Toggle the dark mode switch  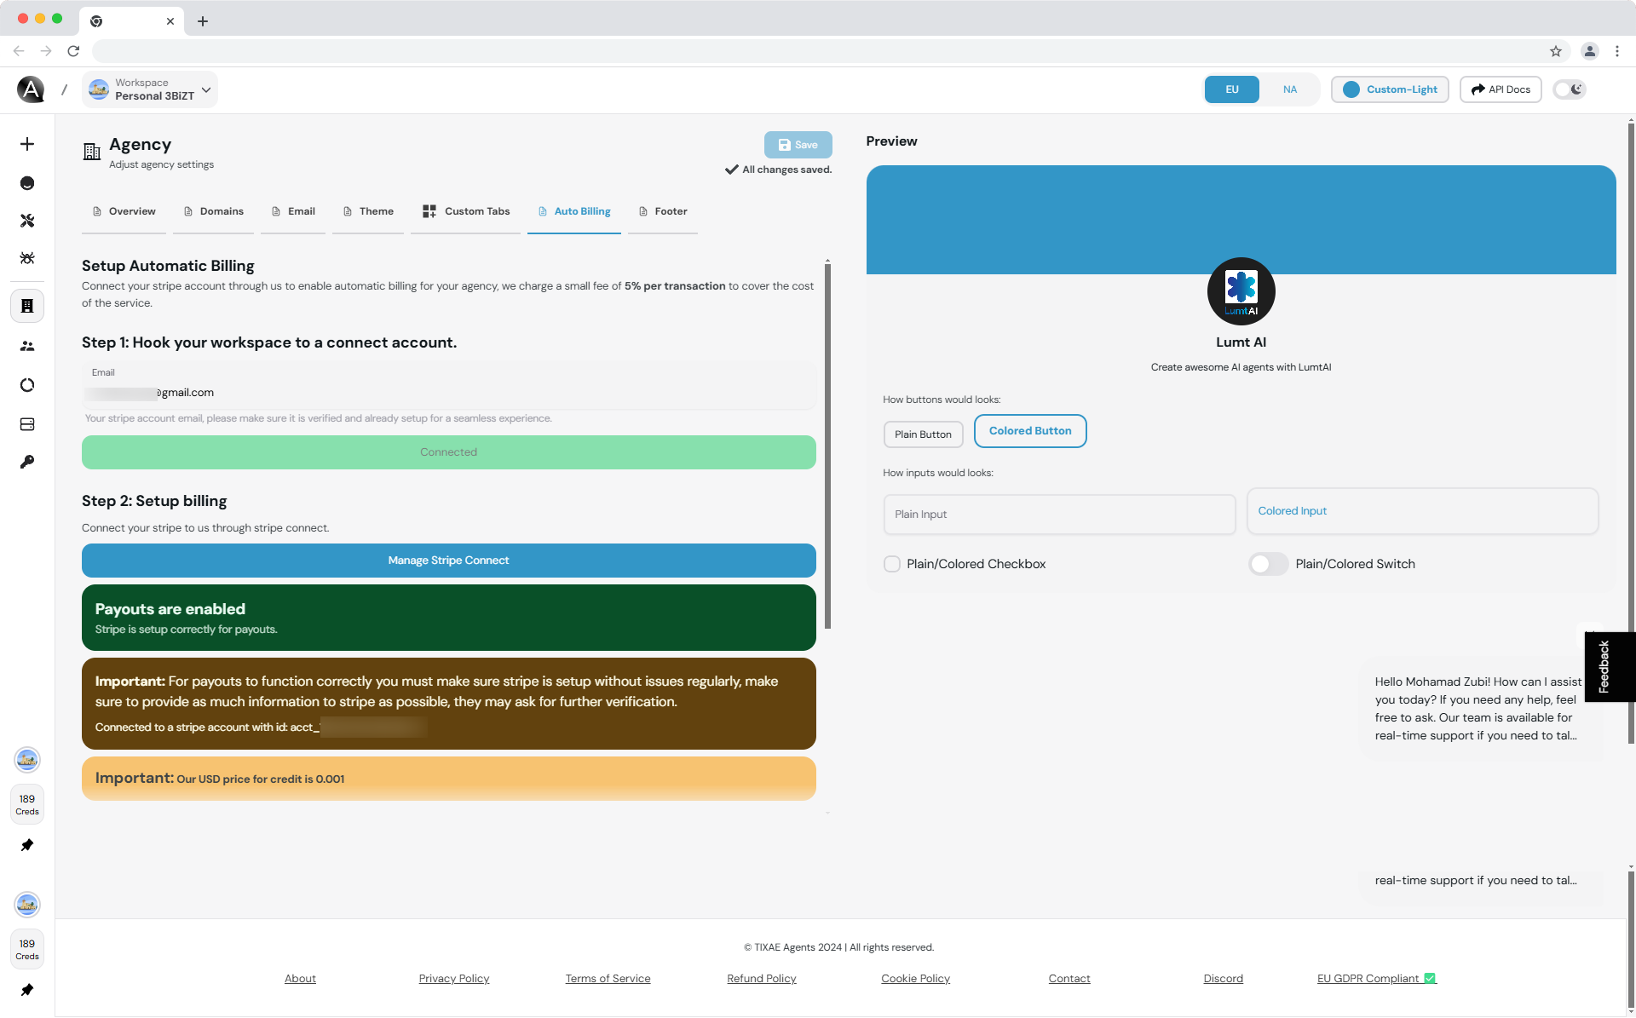pos(1569,89)
